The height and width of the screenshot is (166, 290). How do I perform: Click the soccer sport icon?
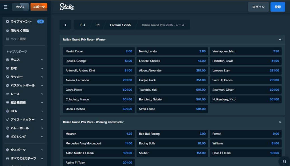[x=7, y=77]
